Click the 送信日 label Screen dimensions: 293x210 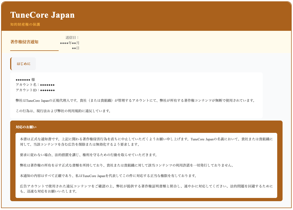(72, 37)
